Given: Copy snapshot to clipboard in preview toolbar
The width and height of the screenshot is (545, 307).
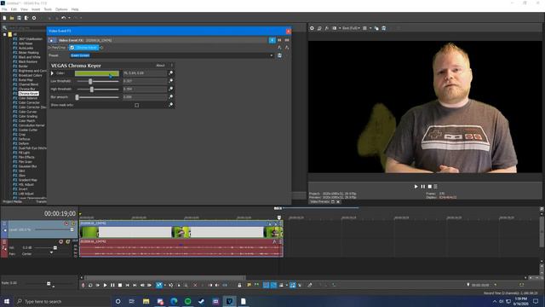Looking at the screenshot, I should 376,28.
